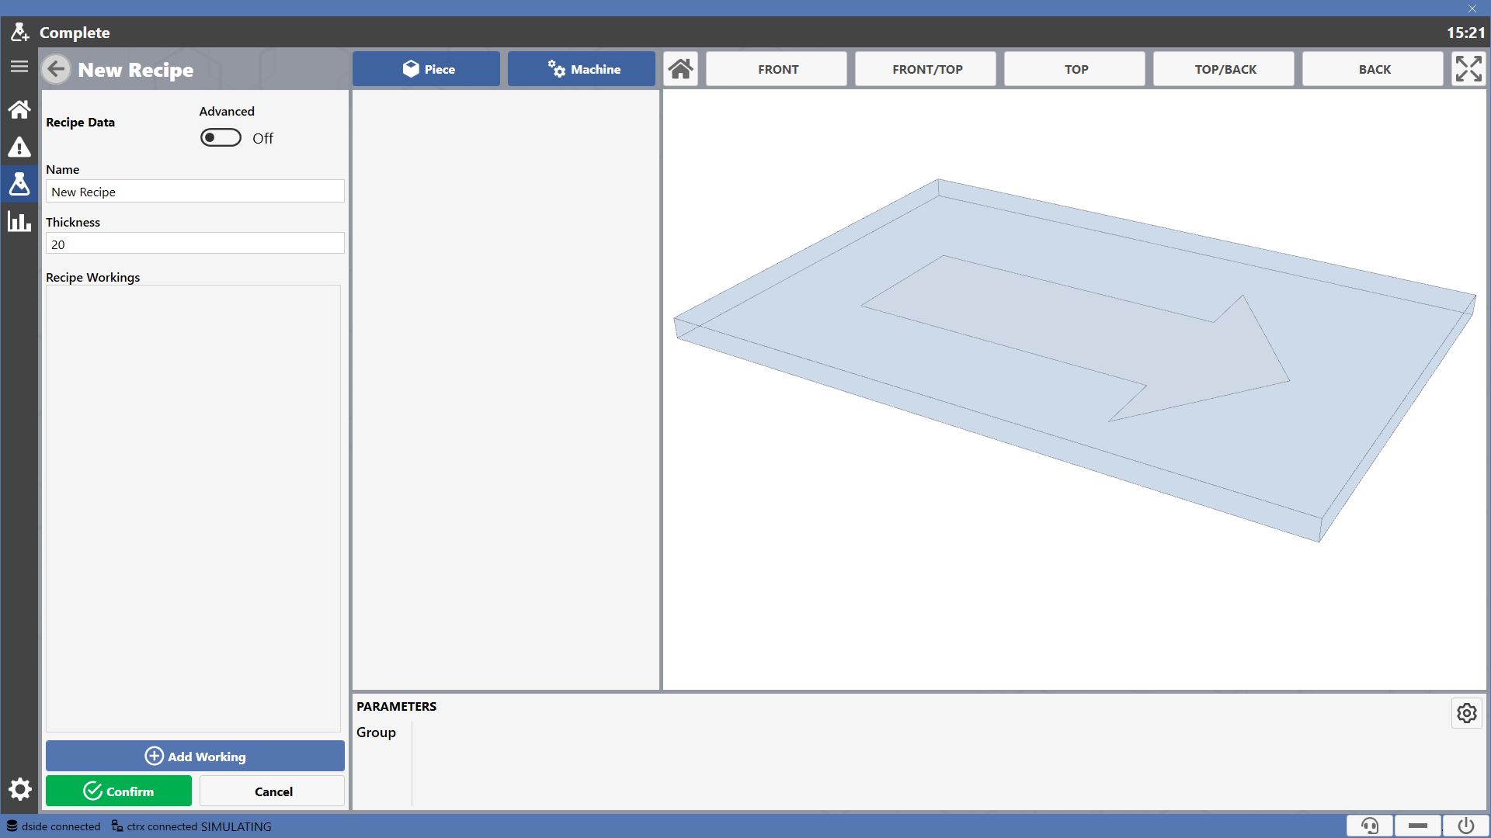Image resolution: width=1491 pixels, height=838 pixels.
Task: Expand 3D view to fullscreen
Action: [x=1468, y=69]
